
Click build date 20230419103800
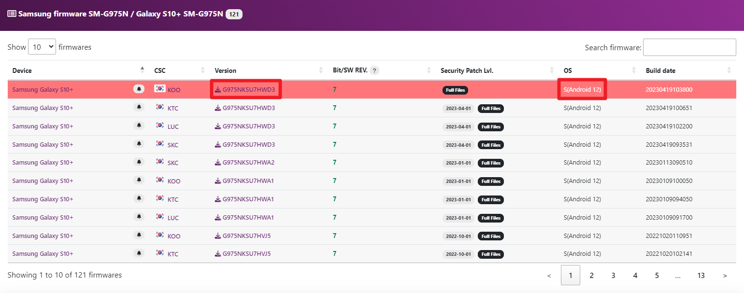click(x=669, y=89)
